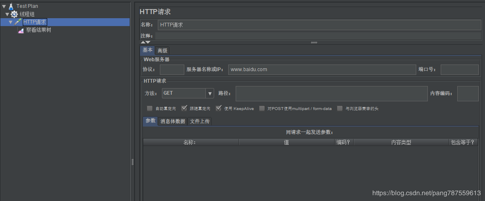Click the 端口号 port number field
Image resolution: width=485 pixels, height=201 pixels.
click(460, 69)
